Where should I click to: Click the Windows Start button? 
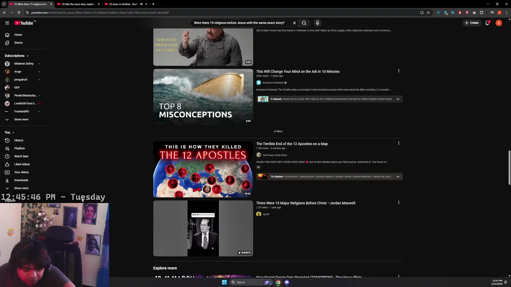(x=224, y=282)
